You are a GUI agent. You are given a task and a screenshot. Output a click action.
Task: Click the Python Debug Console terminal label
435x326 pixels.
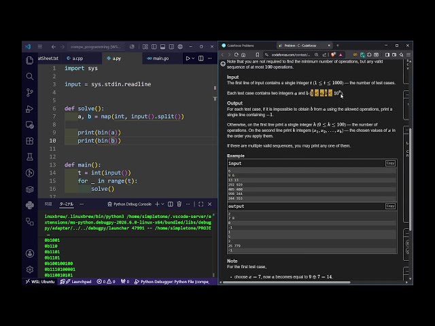click(x=130, y=204)
